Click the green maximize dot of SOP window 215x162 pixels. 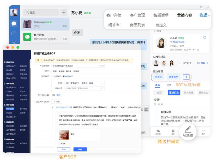tap(18, 47)
